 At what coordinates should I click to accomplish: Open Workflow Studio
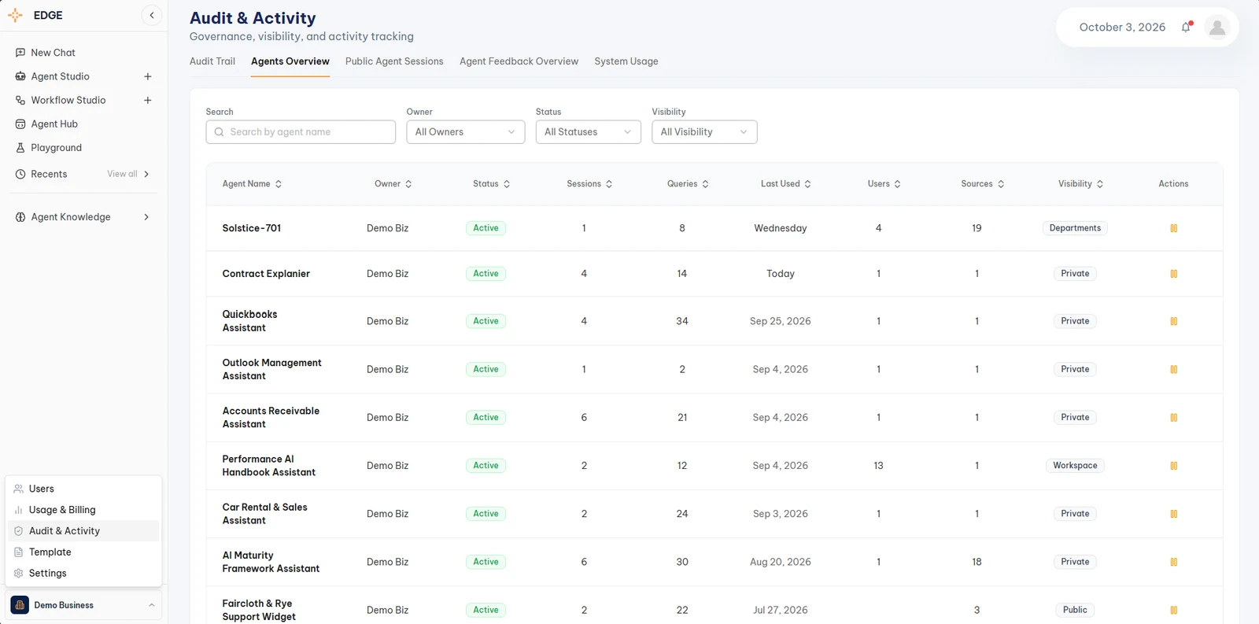(68, 100)
